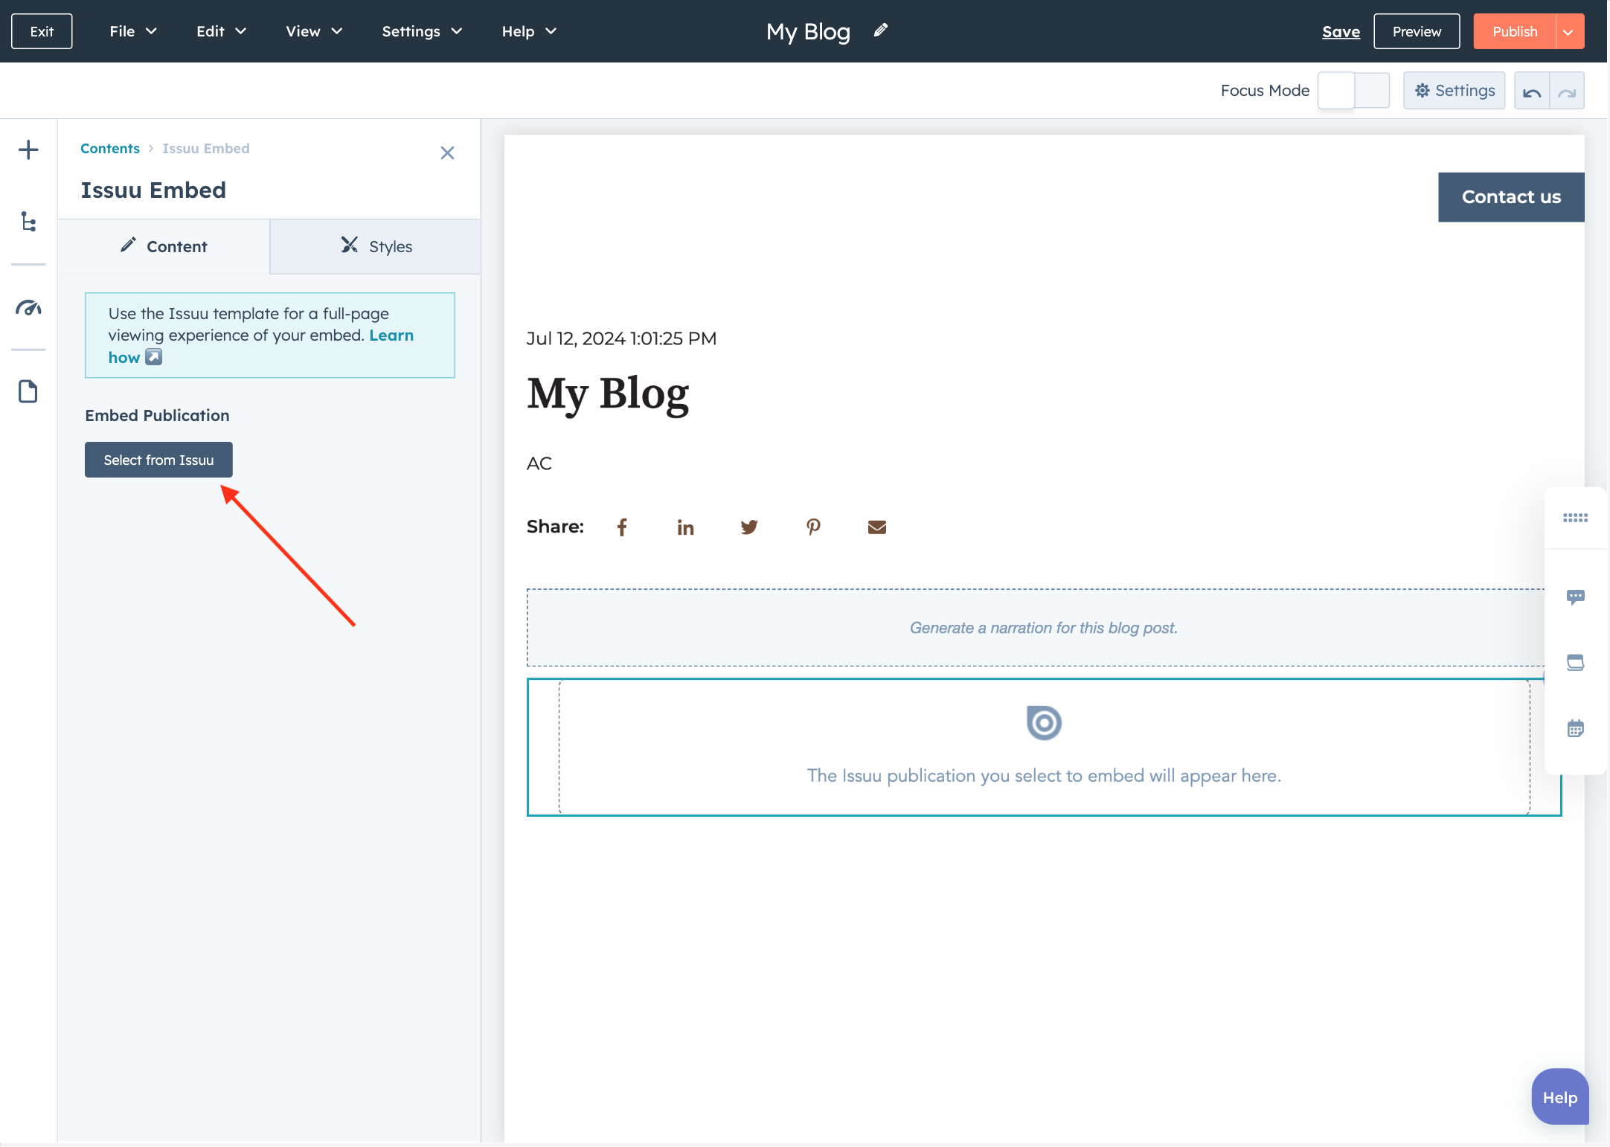Open the Settings dropdown menu in top bar
Viewport: 1610px width, 1147px height.
pos(422,31)
